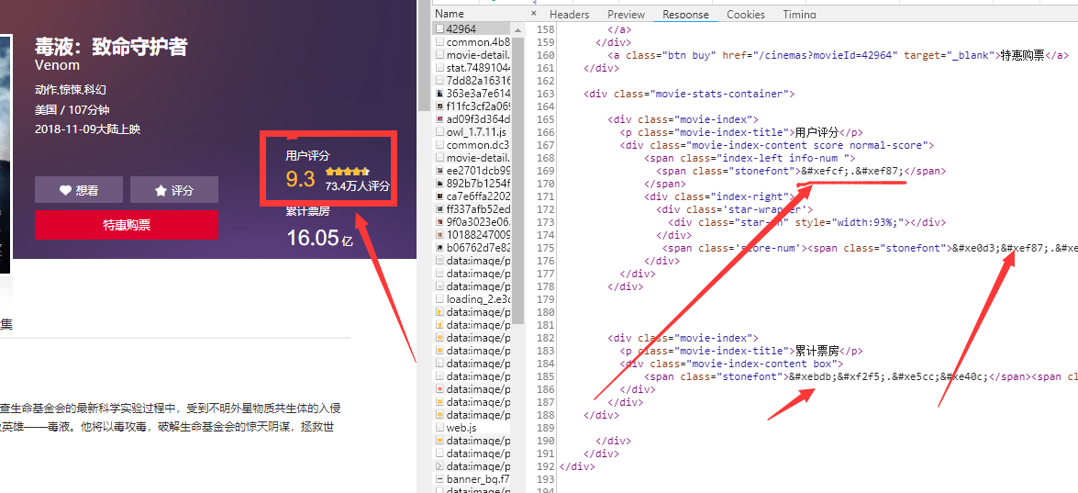Switch to the Headers tab

pos(569,15)
